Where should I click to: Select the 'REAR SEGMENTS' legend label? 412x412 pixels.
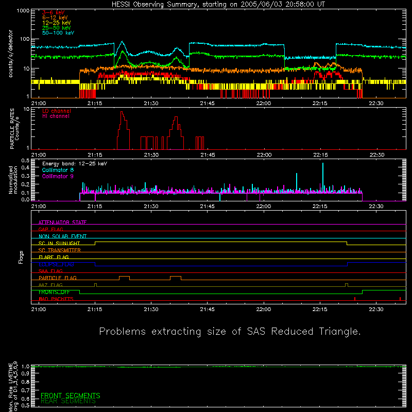click(x=68, y=401)
